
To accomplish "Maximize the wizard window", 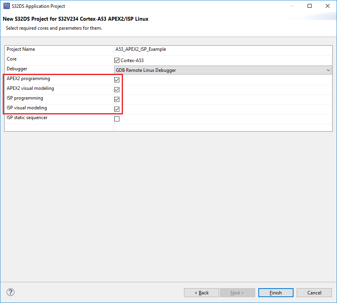I will [x=310, y=6].
